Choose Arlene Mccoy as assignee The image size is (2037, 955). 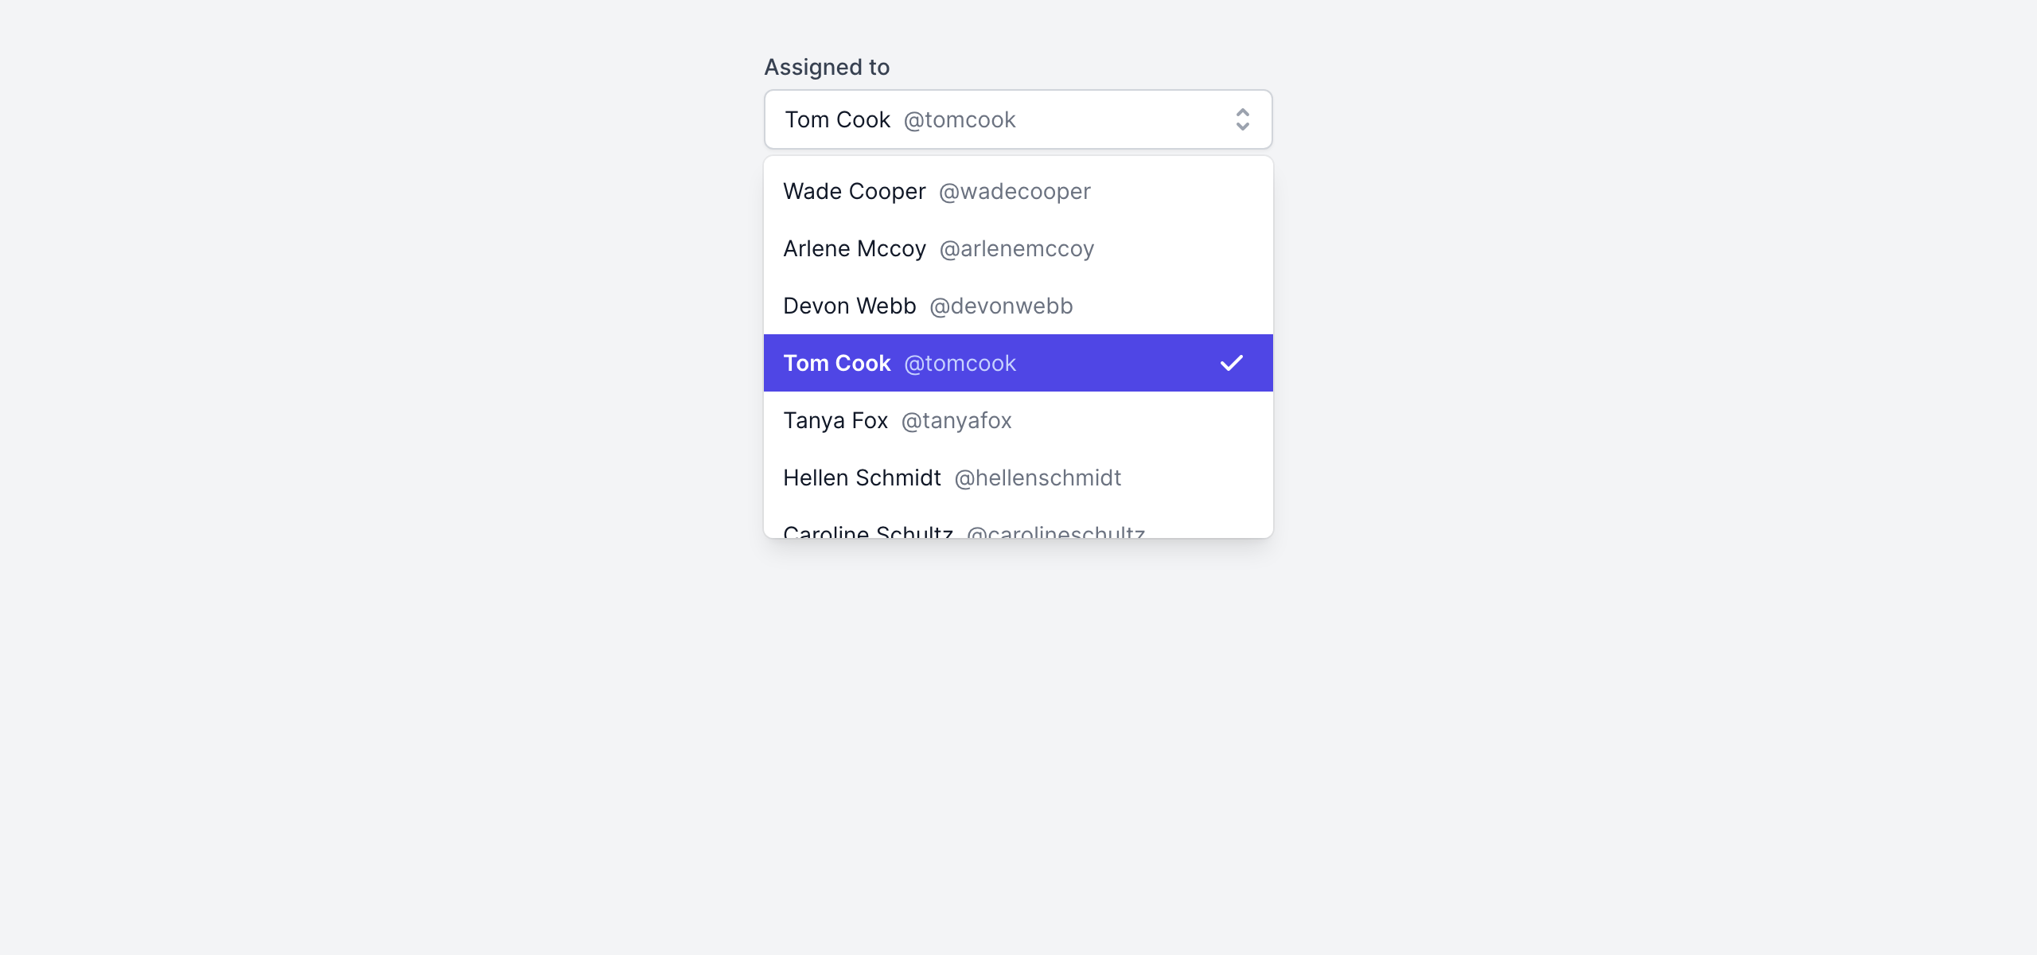(x=855, y=248)
